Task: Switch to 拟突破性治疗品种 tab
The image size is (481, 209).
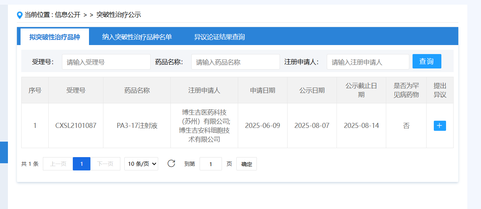Action: click(x=55, y=37)
